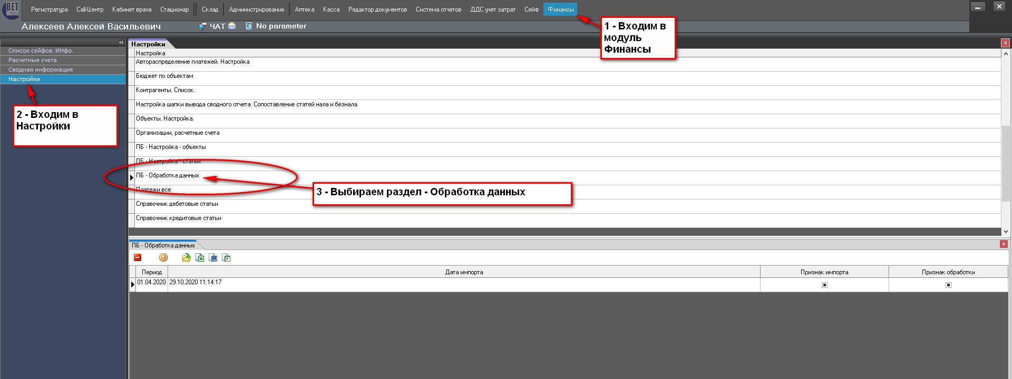The image size is (1012, 379).
Task: Click the yellow folder import icon
Action: [186, 257]
